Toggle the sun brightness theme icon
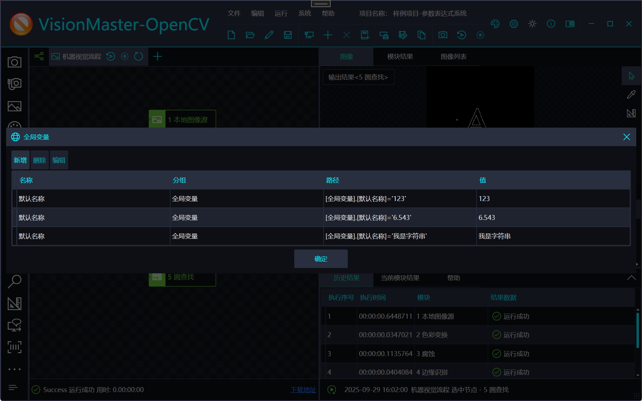Image resolution: width=642 pixels, height=401 pixels. point(532,24)
